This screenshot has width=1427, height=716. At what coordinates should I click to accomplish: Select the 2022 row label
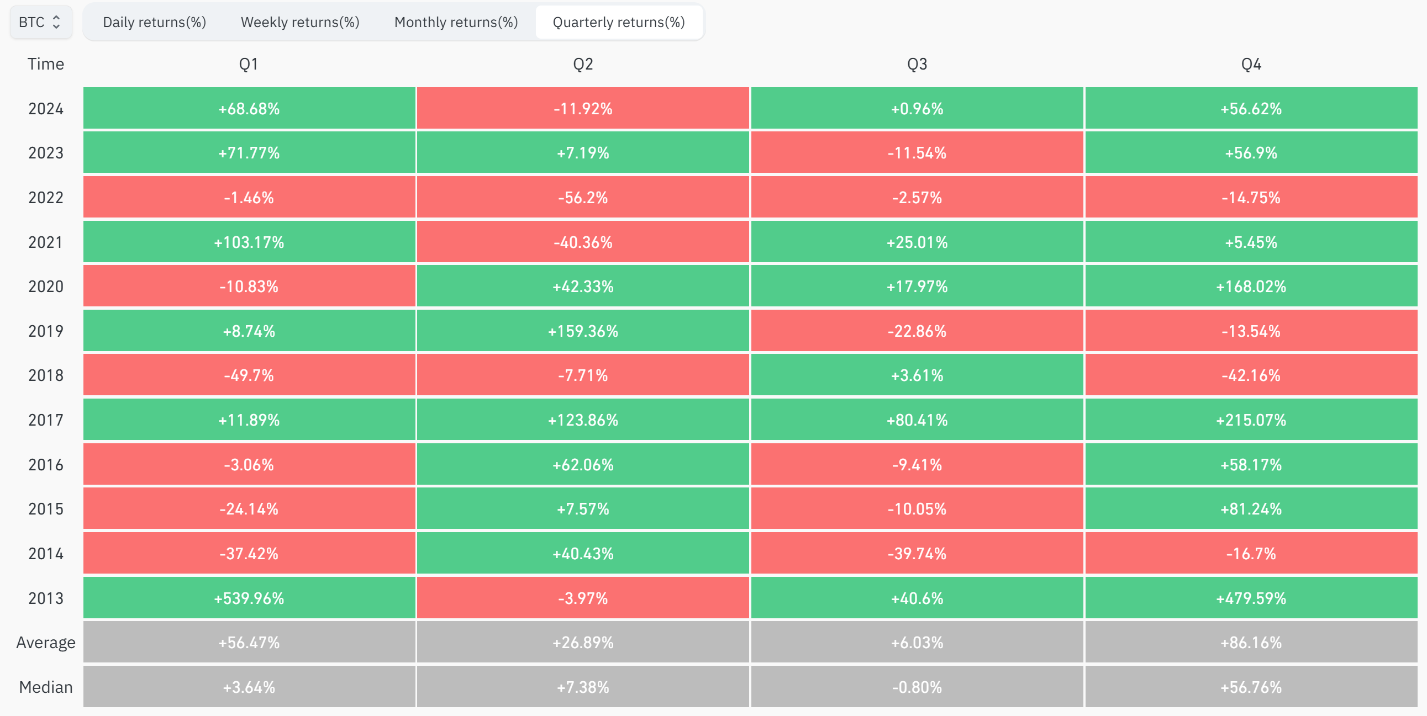pyautogui.click(x=46, y=198)
